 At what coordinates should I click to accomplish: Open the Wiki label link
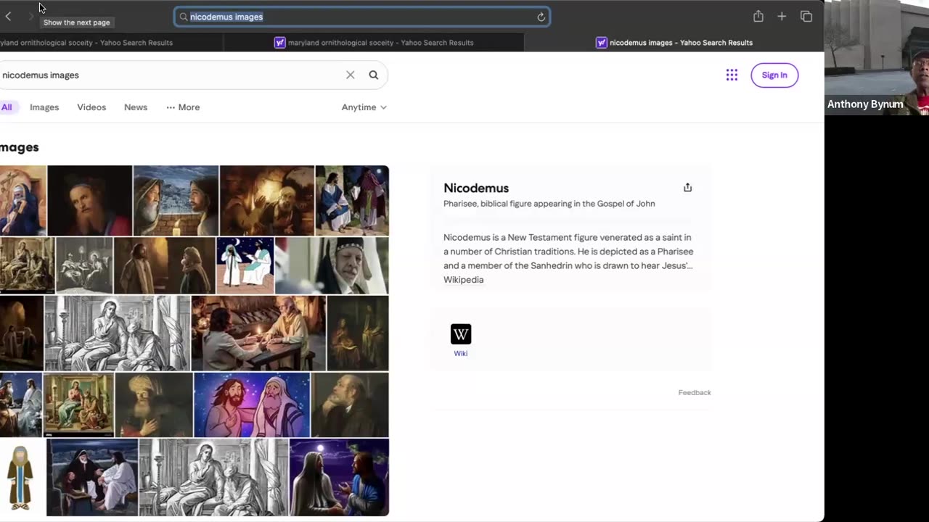click(461, 354)
